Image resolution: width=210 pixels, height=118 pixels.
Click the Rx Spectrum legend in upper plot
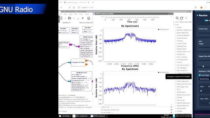click(x=163, y=29)
